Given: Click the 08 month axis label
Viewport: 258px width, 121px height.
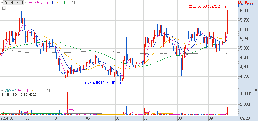Looking at the screenshot, I should [180, 118].
